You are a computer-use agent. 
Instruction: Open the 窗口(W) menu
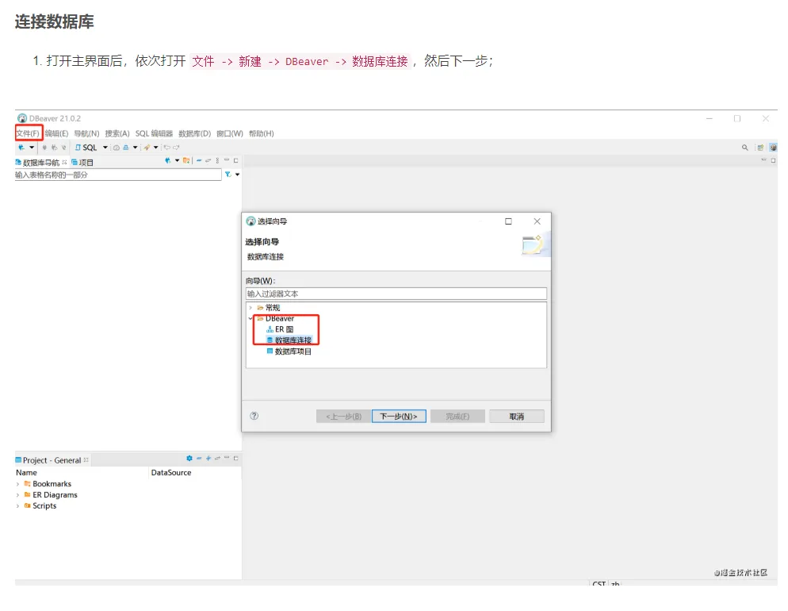point(230,133)
